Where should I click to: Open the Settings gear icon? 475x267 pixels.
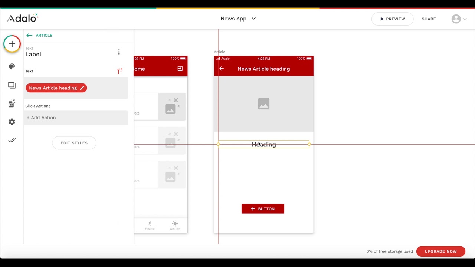[12, 122]
